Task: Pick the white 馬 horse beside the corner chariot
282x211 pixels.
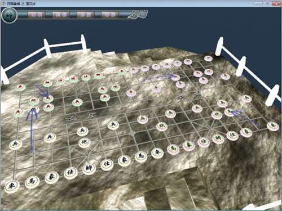Action: 32,182
